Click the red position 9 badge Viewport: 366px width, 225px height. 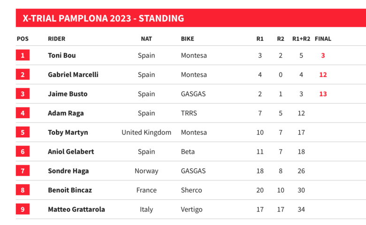tap(23, 209)
